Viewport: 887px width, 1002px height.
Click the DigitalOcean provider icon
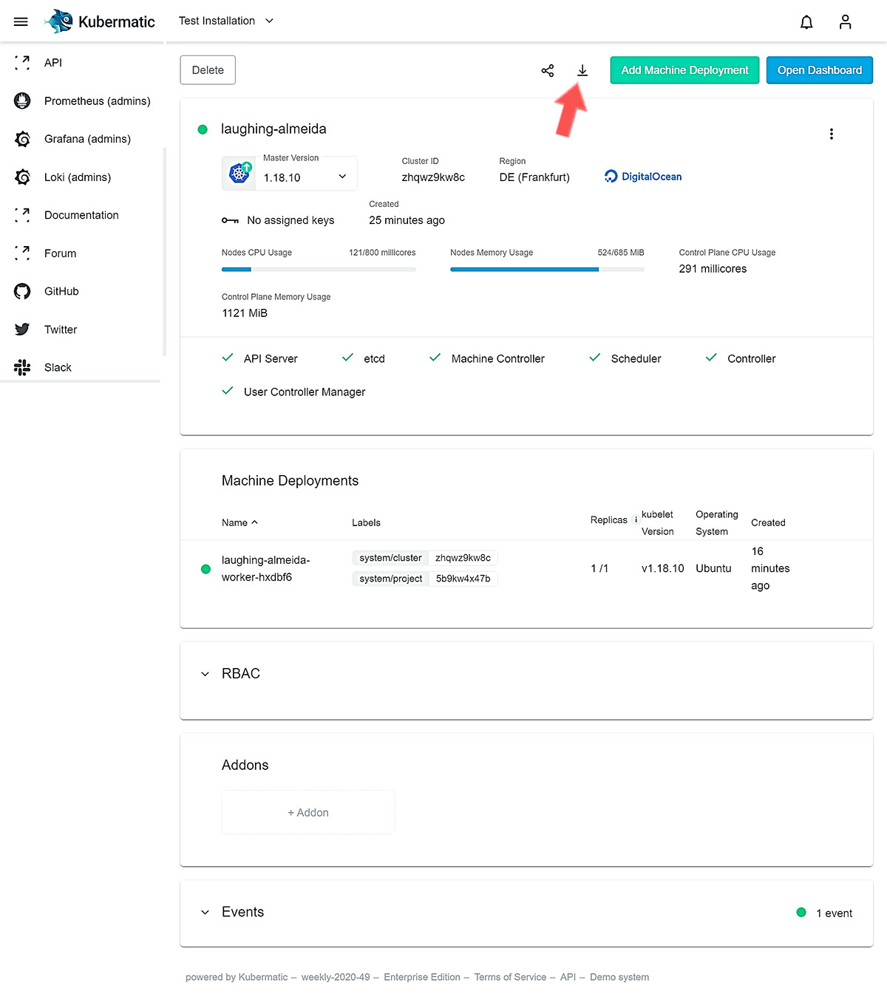coord(611,176)
